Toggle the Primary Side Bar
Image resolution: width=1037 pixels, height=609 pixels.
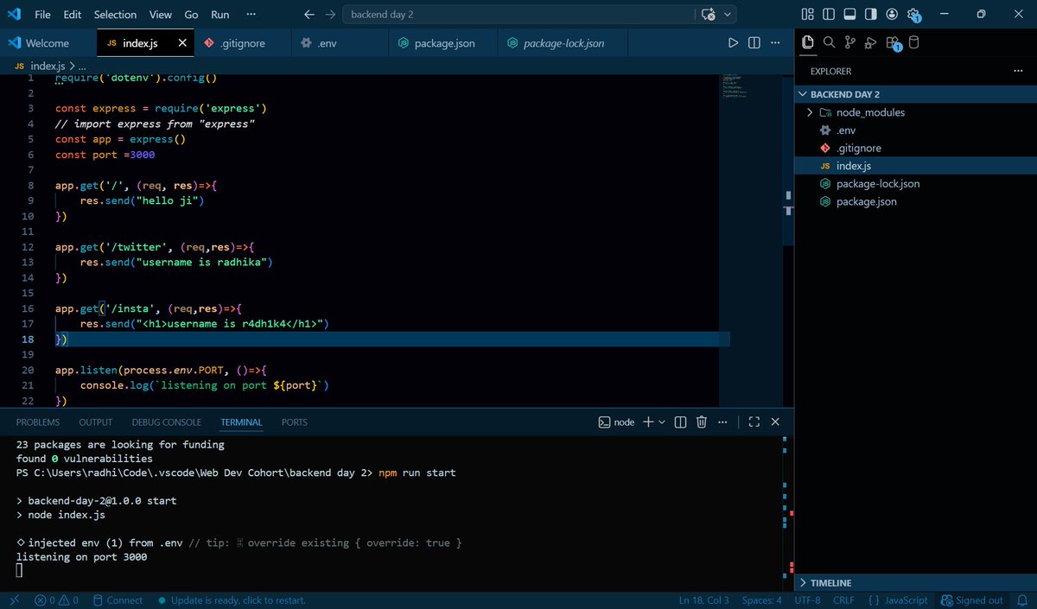point(829,14)
